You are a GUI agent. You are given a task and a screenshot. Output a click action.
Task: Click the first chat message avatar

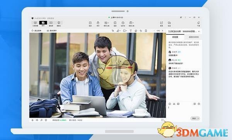tap(170, 52)
